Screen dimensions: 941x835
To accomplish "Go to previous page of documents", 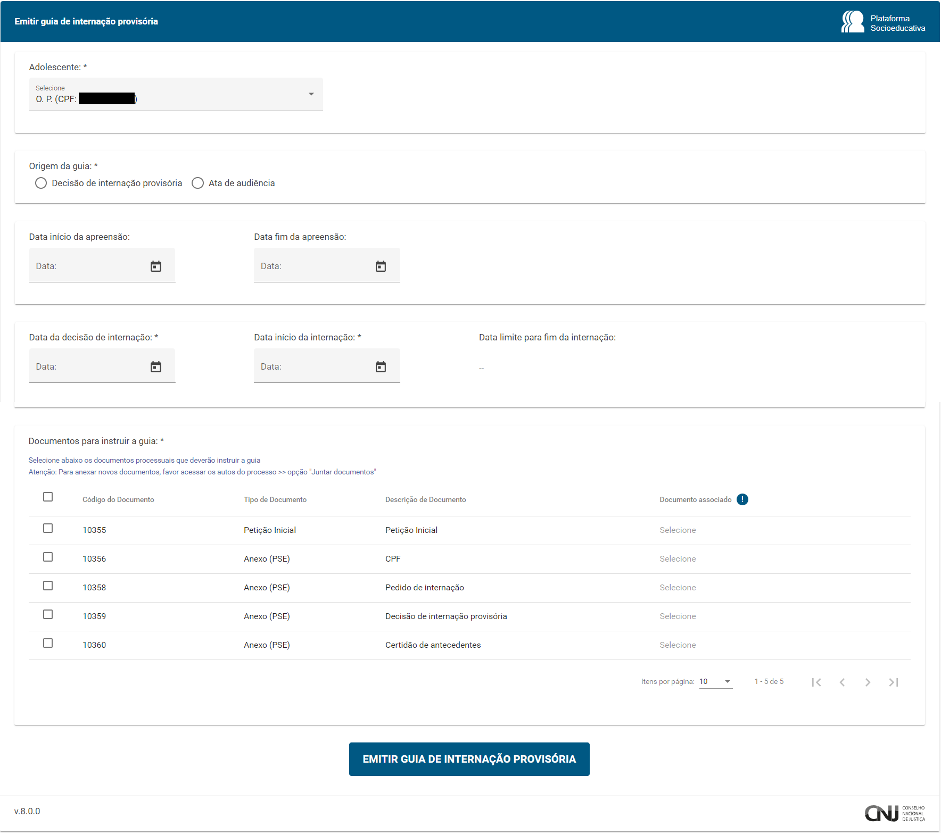I will click(x=842, y=682).
